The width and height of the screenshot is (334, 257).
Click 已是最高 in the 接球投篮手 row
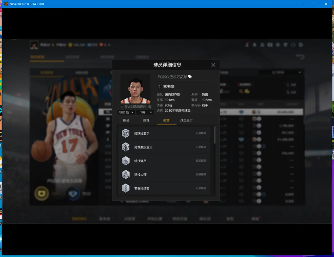tap(201, 133)
